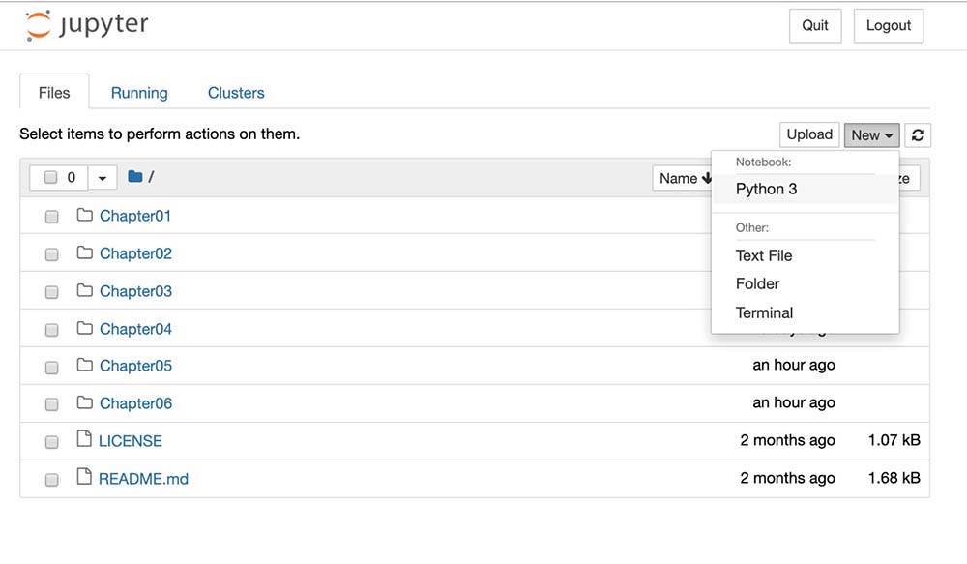Open the Chapter04 folder link

pos(135,329)
